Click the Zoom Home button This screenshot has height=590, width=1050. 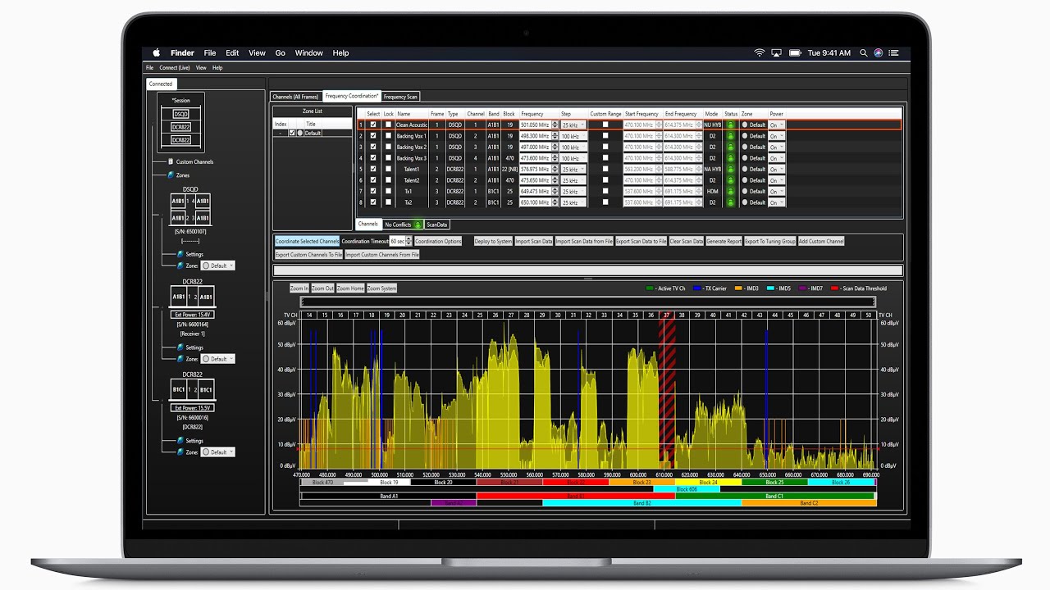click(x=350, y=288)
